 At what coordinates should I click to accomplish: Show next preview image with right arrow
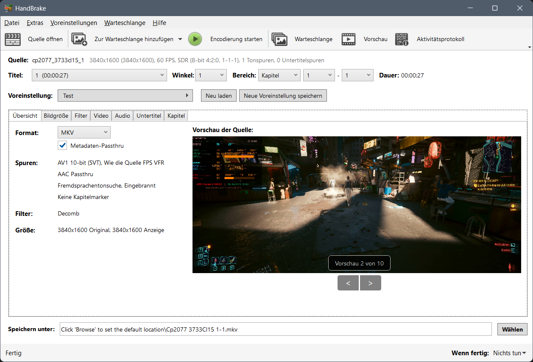[370, 283]
